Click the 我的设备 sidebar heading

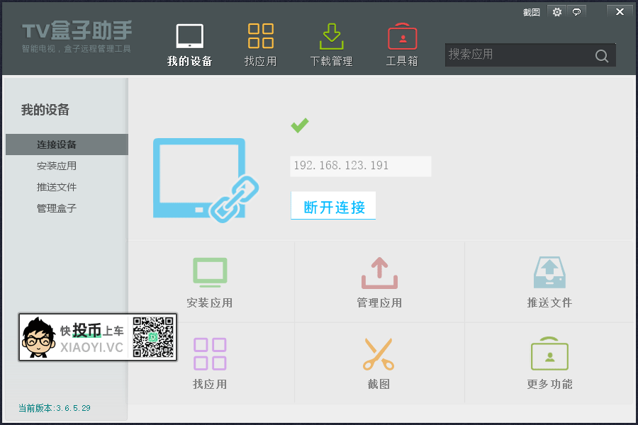pos(45,110)
